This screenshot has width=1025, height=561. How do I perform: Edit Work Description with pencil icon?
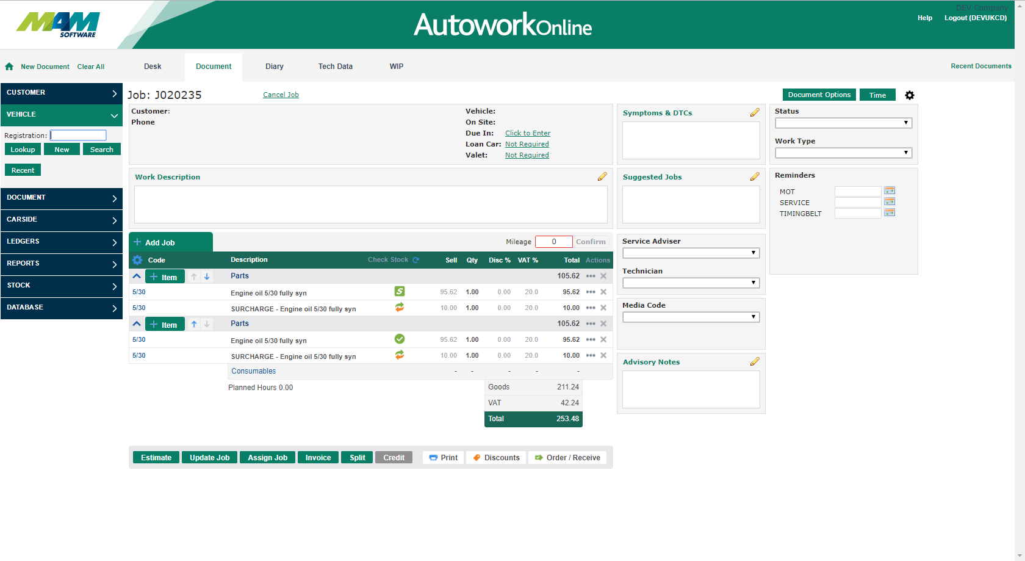[602, 176]
